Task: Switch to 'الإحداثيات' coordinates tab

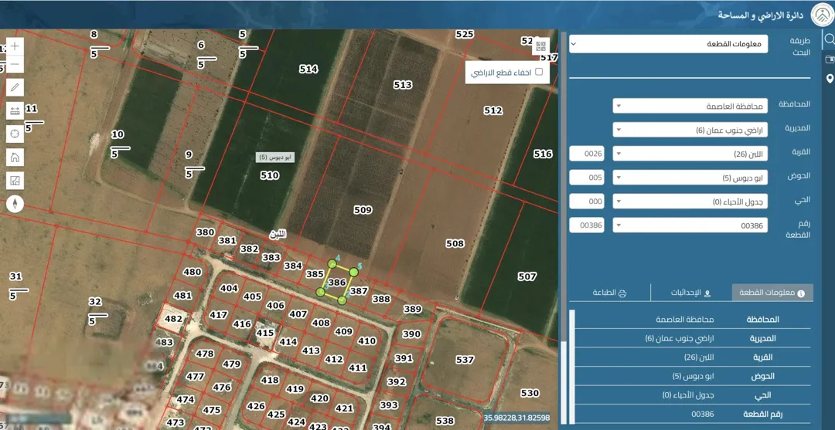Action: coord(692,293)
